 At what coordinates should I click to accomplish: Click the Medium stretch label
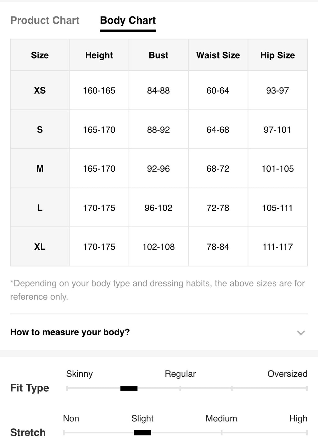221,419
